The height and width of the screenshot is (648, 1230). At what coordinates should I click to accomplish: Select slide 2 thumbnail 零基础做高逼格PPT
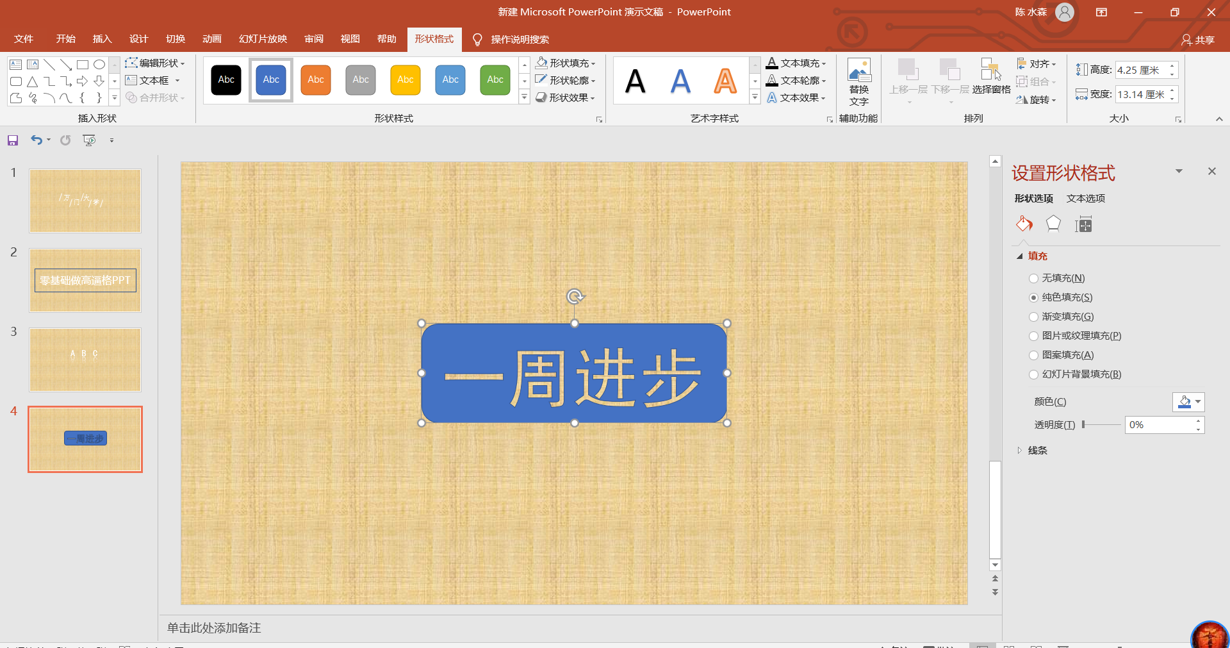85,281
